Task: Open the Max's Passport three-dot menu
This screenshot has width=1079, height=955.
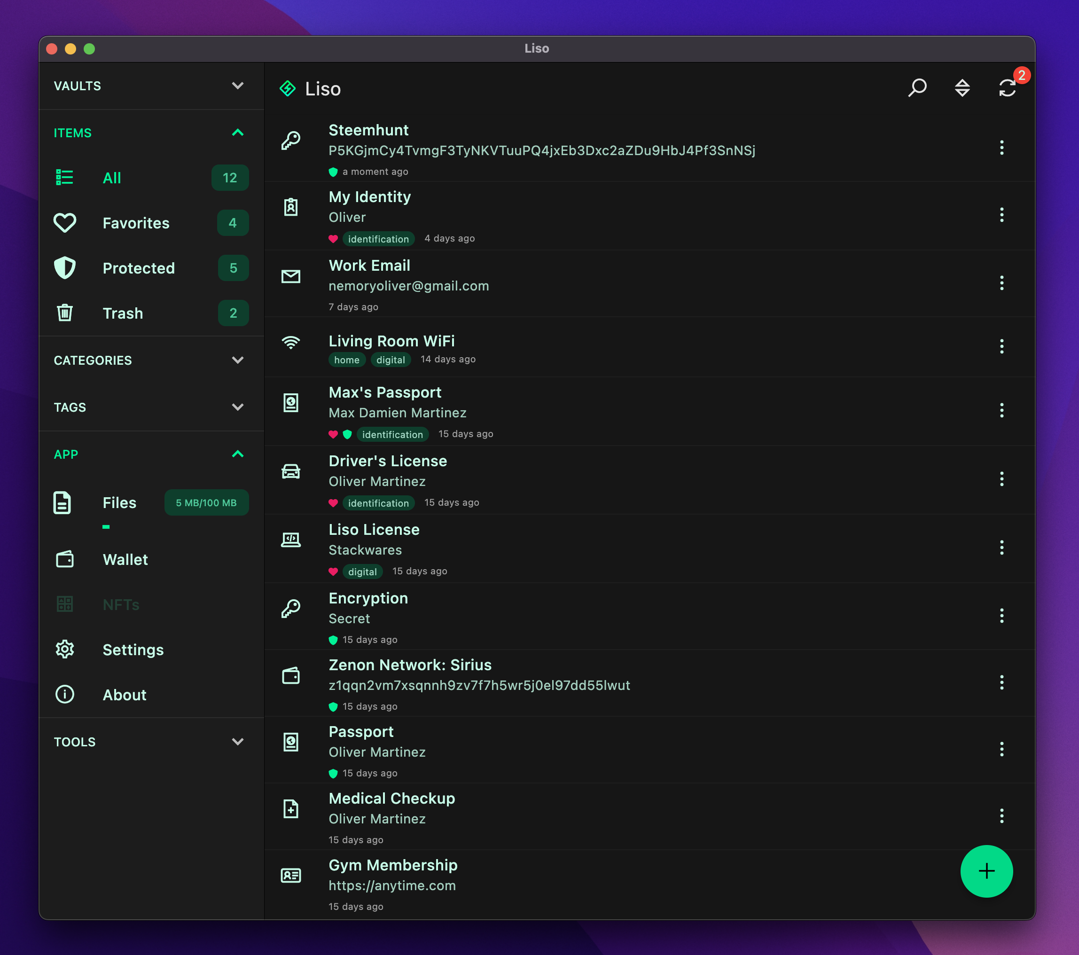Action: point(1001,410)
